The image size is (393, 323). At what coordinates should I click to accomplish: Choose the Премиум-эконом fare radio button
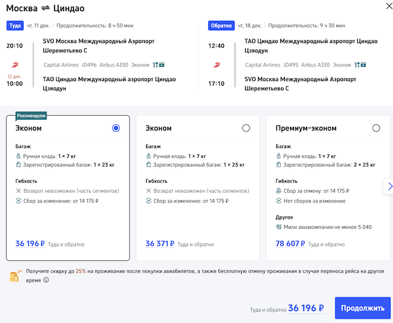[x=375, y=128]
